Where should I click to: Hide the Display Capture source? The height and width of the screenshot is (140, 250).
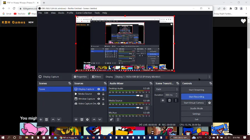click(x=99, y=89)
